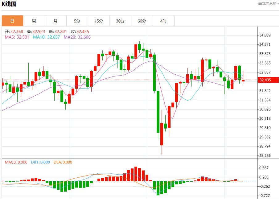Select the 日 daily chart tab
The height and width of the screenshot is (199, 280).
pyautogui.click(x=12, y=21)
